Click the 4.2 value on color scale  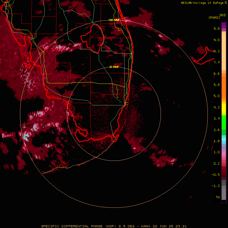(217, 107)
